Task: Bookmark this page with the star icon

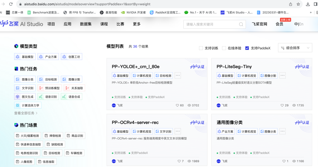Action: 298,4
